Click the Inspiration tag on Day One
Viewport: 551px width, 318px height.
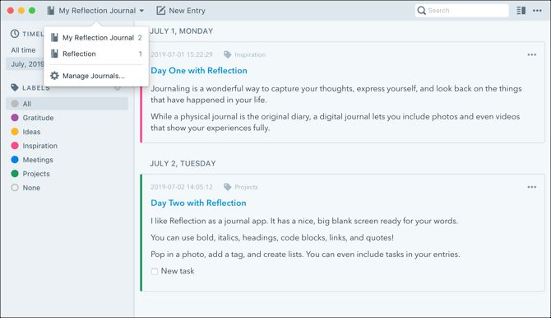coord(250,54)
